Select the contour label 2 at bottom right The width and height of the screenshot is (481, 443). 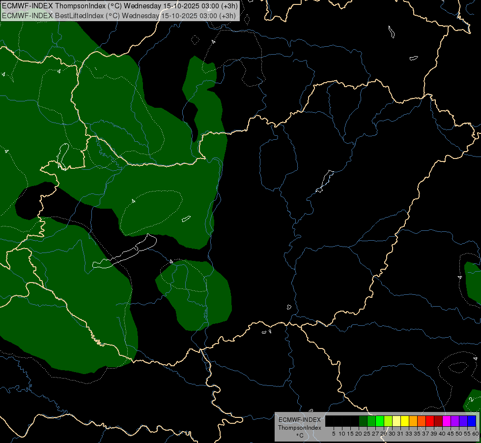click(471, 399)
